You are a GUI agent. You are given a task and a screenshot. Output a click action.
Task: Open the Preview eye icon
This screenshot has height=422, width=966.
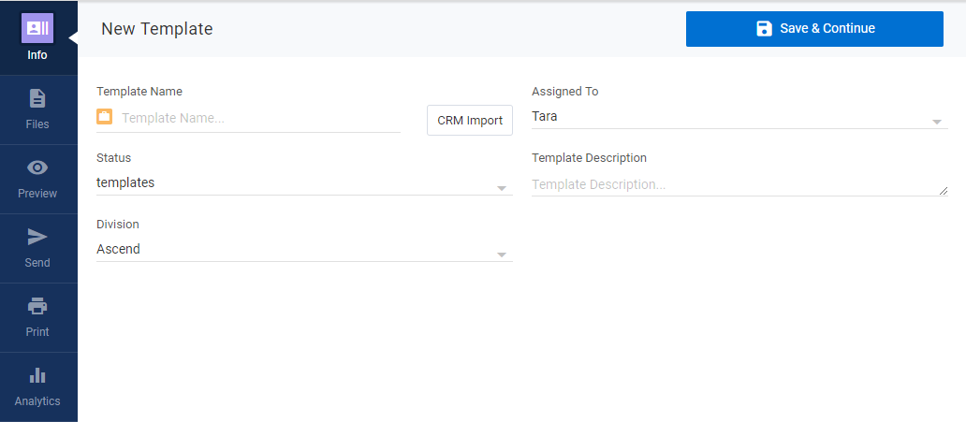[37, 167]
